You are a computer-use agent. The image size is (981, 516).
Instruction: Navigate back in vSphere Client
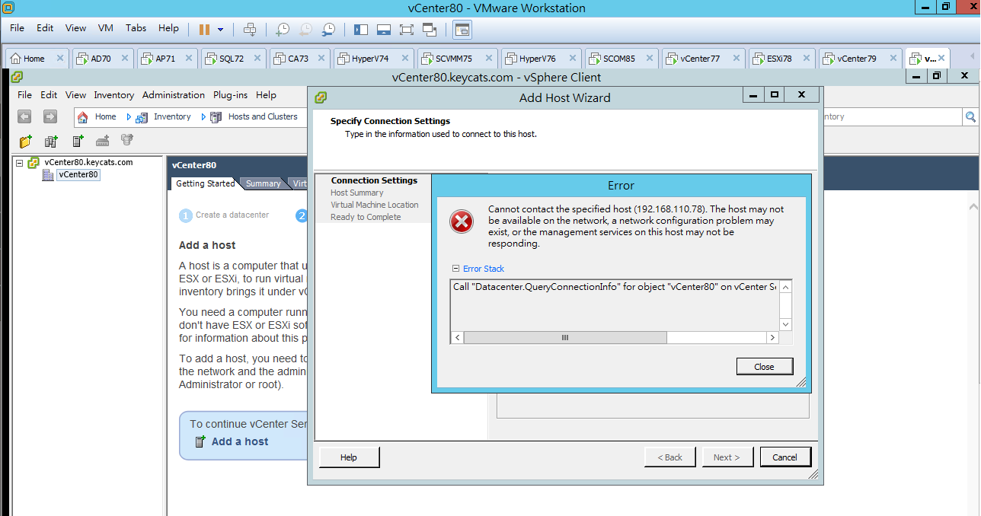[24, 116]
